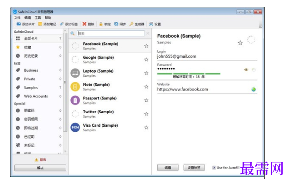
Task: Click the Resolve (解决) button
Action: [x=40, y=168]
